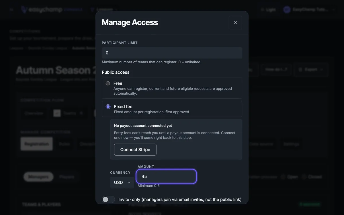Enable the Invite-only toggle switch
The width and height of the screenshot is (344, 215).
pyautogui.click(x=108, y=200)
